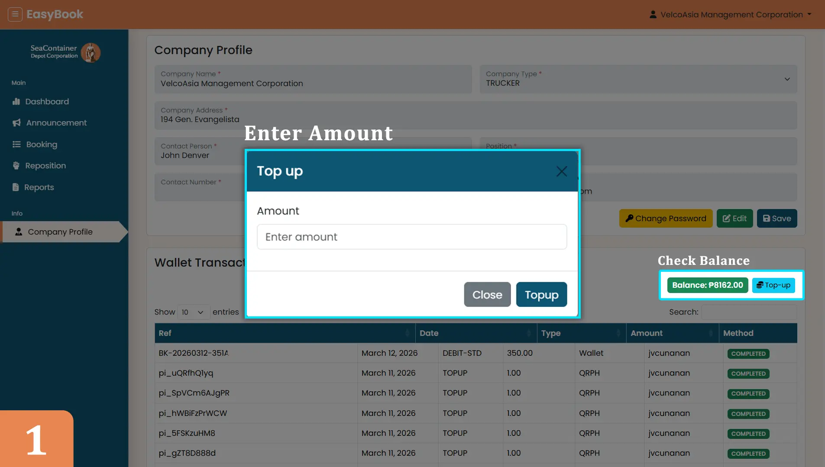
Task: Click the Reposition icon in sidebar
Action: coord(16,166)
